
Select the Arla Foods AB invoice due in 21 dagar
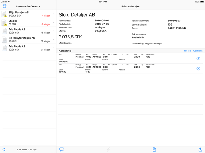click(x=28, y=48)
